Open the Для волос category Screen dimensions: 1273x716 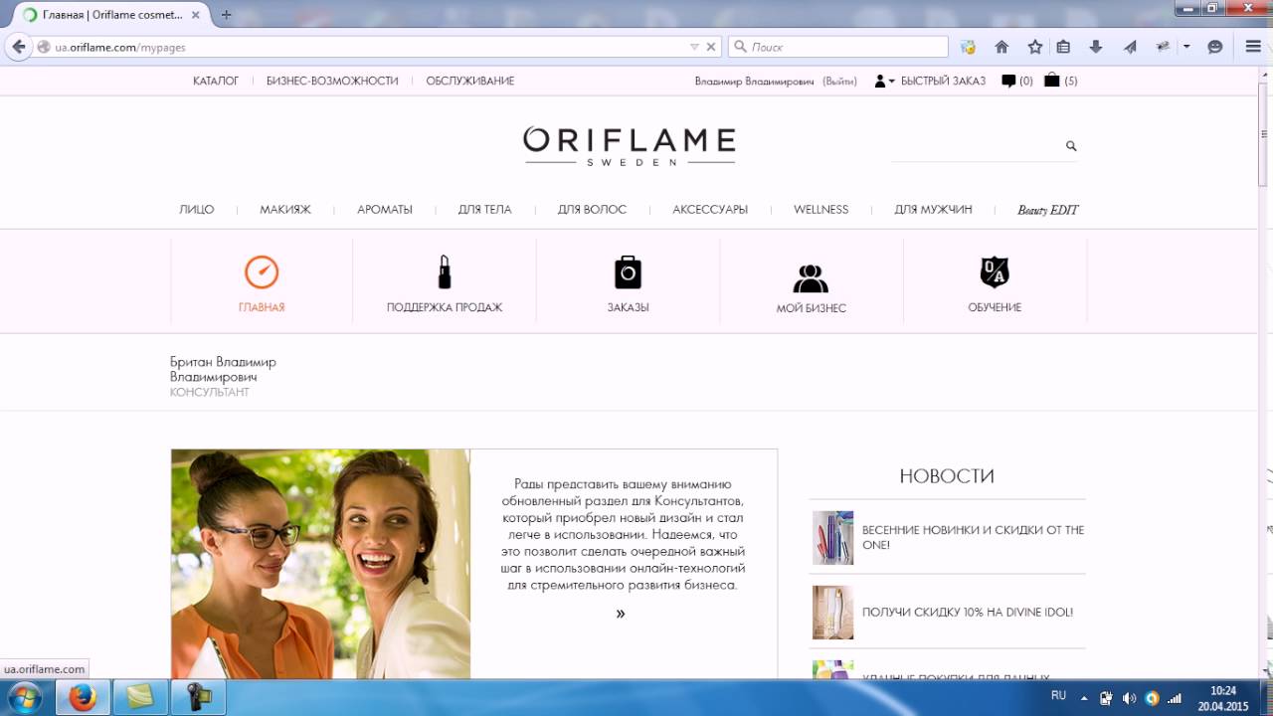(x=592, y=210)
